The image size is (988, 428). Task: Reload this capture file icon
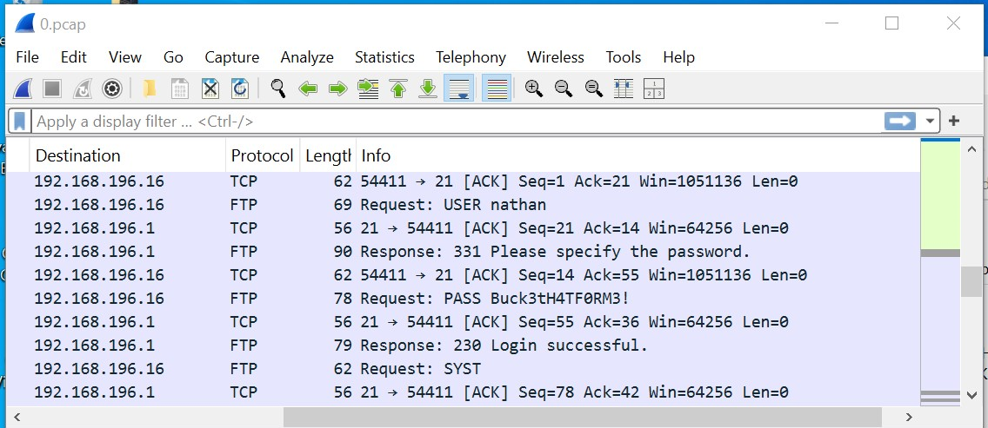pos(240,89)
